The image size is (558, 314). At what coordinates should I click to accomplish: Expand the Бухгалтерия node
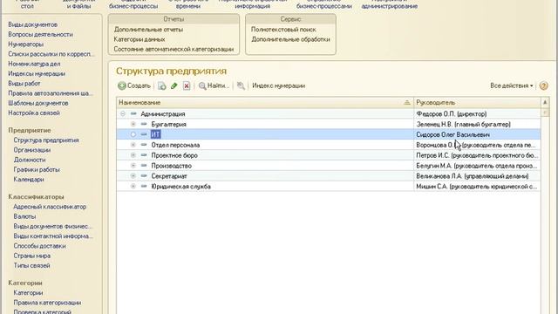point(133,124)
